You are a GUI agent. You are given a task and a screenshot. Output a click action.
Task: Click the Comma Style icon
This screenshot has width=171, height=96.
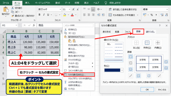(x=156, y=15)
